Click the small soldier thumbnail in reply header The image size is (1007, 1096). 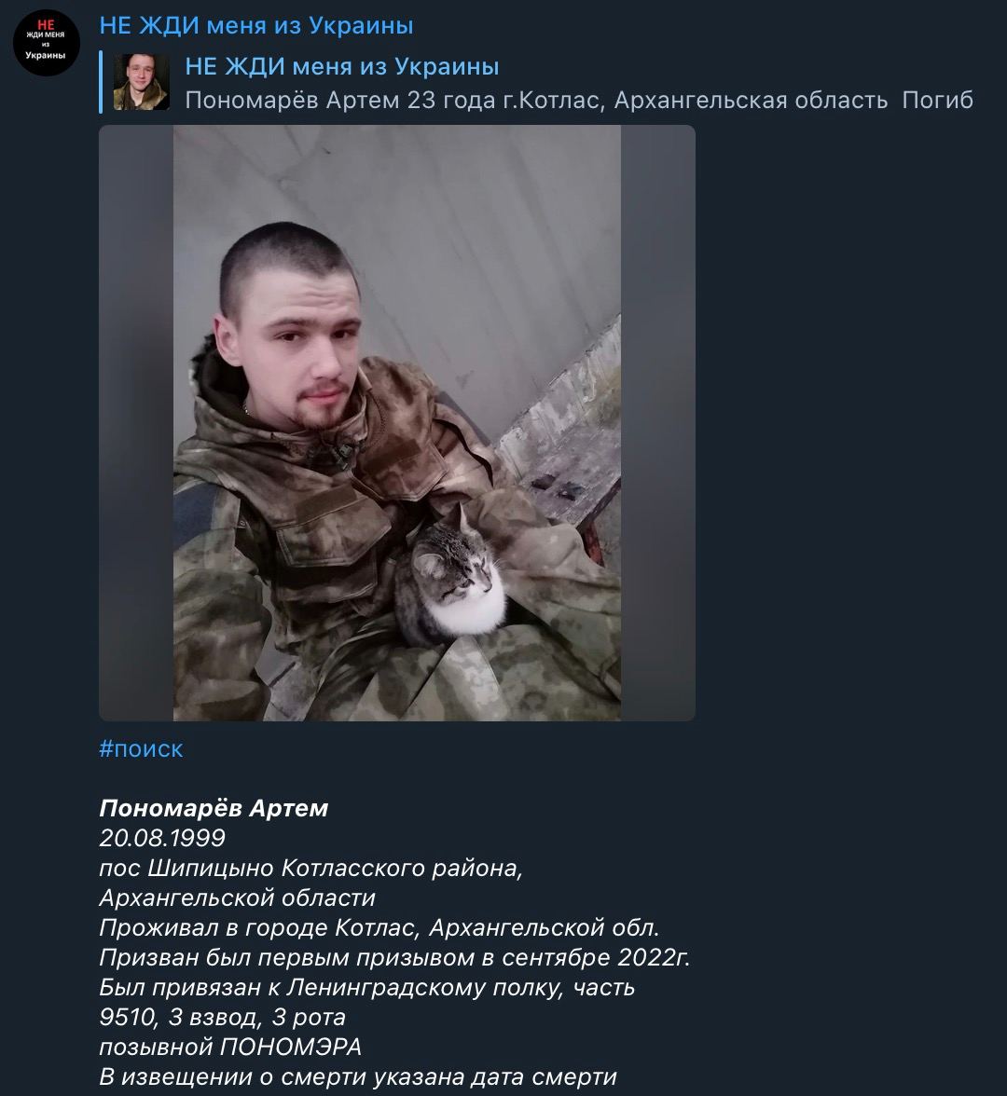142,82
